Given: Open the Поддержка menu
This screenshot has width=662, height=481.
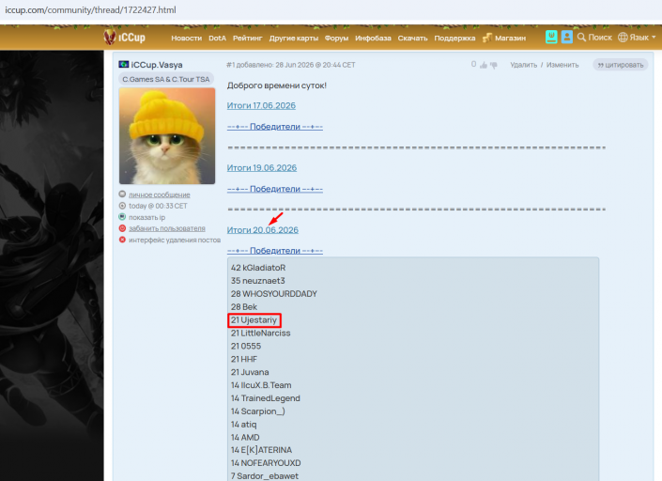Looking at the screenshot, I should tap(454, 38).
